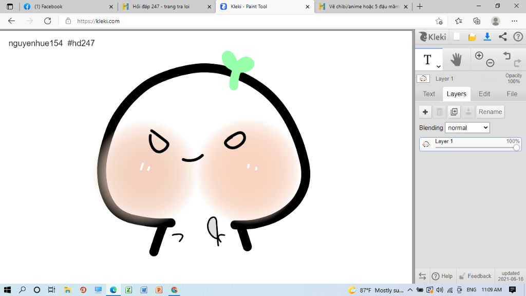Open Task View on the taskbar
This screenshot has height=296, width=526.
(x=51, y=290)
